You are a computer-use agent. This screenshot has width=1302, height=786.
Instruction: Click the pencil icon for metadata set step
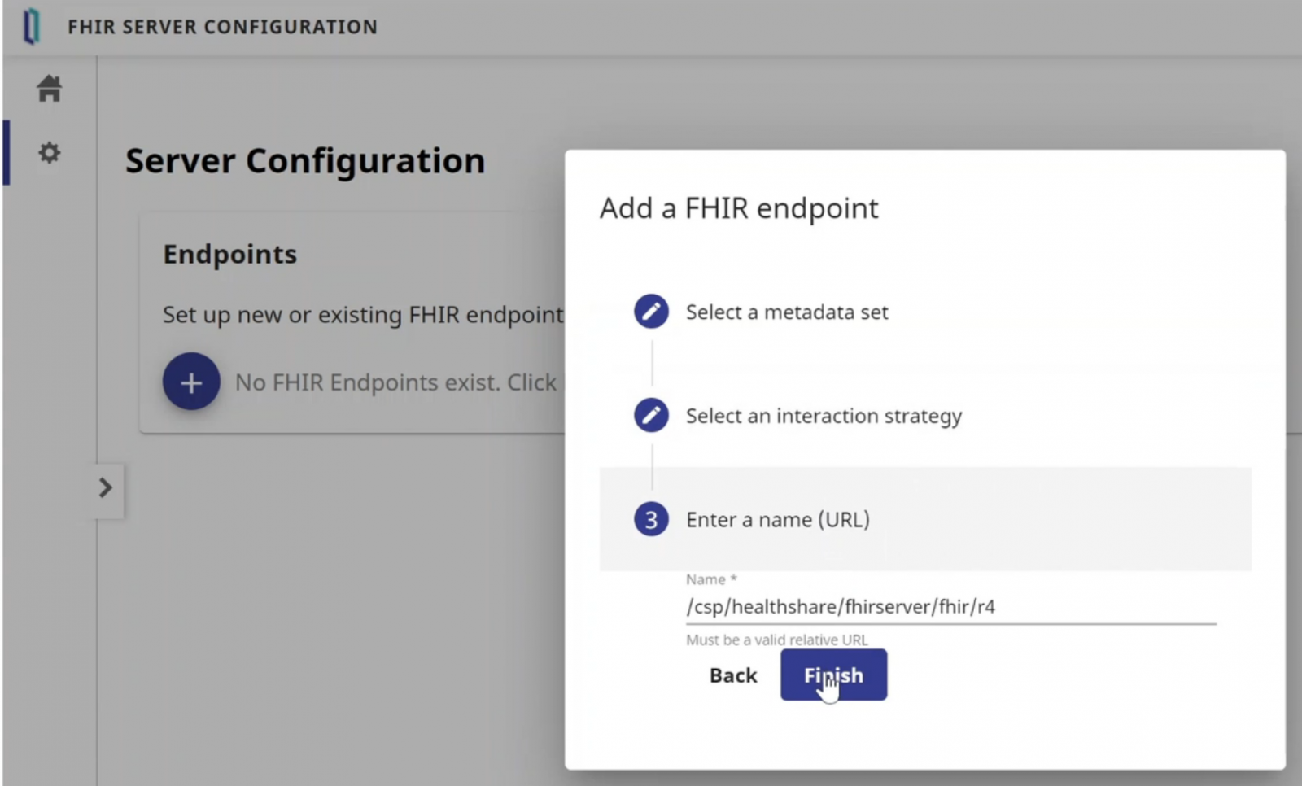coord(651,312)
